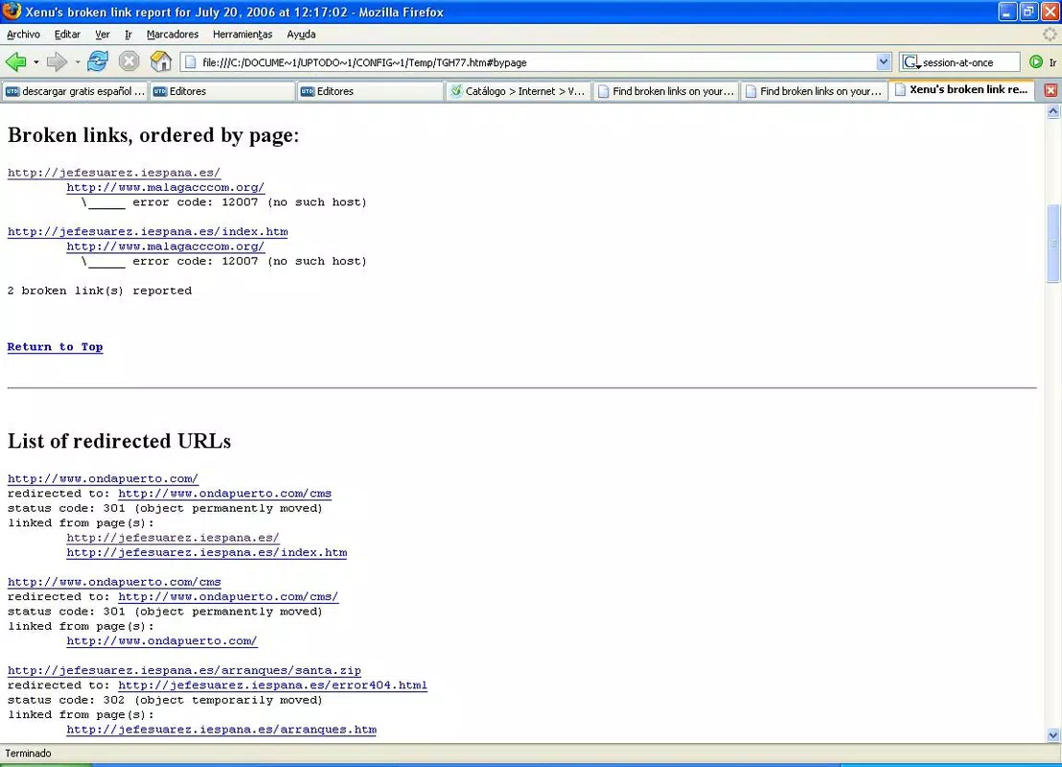Screen dimensions: 1062x767
Task: Open the Ayuda menu
Action: click(x=301, y=35)
